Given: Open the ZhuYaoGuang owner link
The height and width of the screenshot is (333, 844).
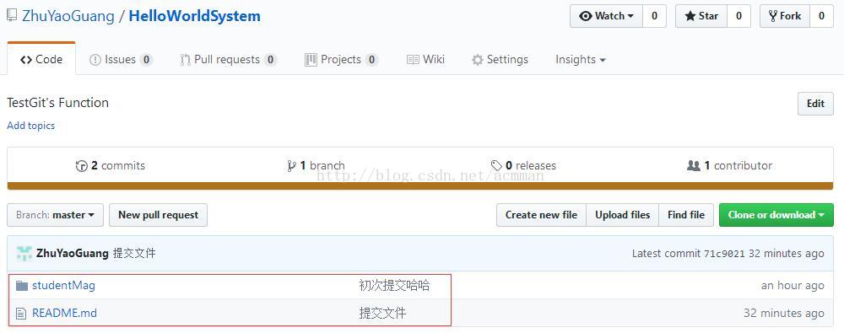Looking at the screenshot, I should click(68, 16).
